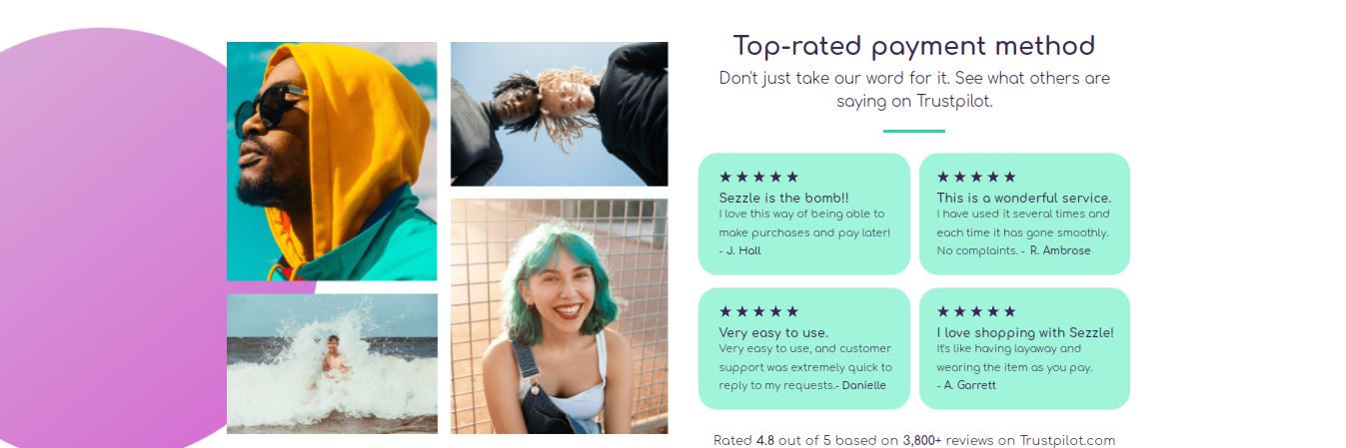Click the Trustpilot.com rating text

(x=914, y=440)
